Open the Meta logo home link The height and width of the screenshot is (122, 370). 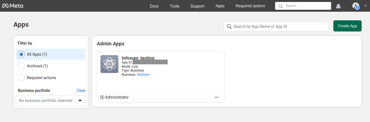coord(13,6)
